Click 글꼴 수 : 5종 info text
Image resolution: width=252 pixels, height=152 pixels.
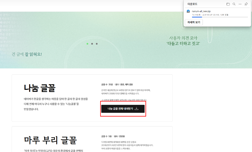point(106,136)
